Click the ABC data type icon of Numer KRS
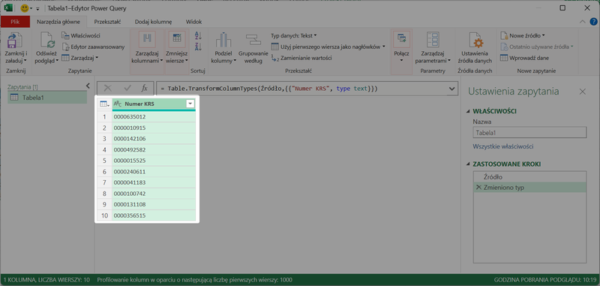 click(118, 104)
